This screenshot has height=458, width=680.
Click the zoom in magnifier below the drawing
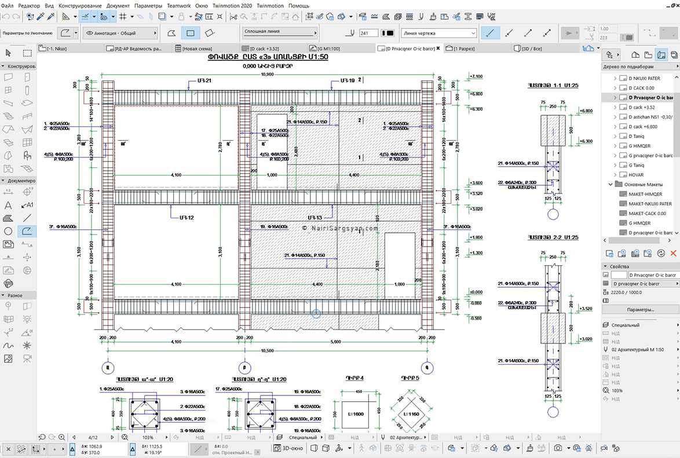[62, 437]
